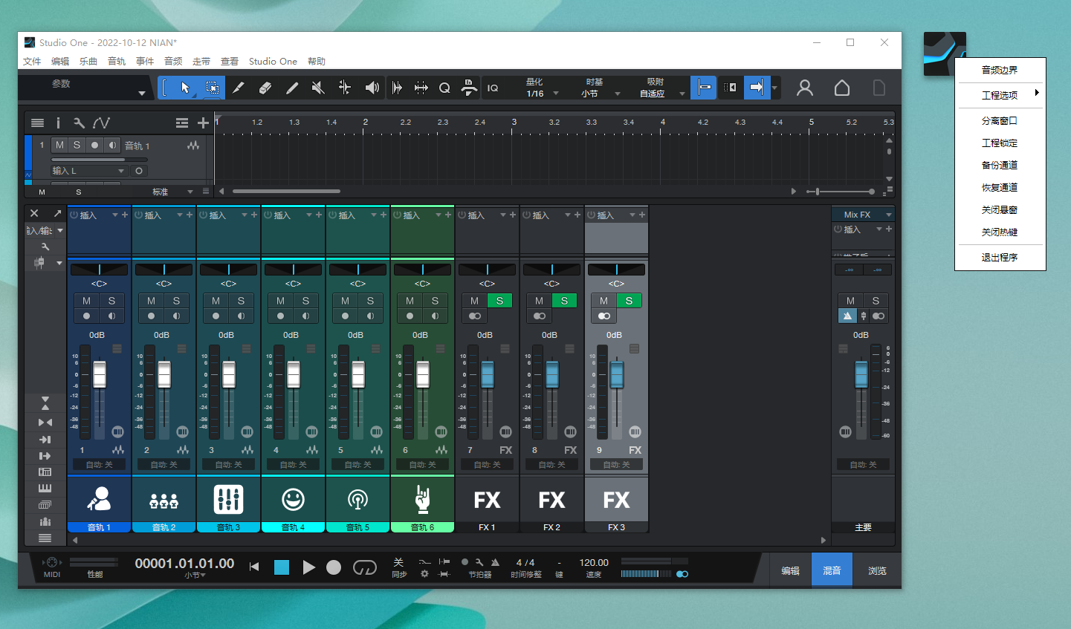1071x629 pixels.
Task: Select the listen speaker tool
Action: point(372,88)
